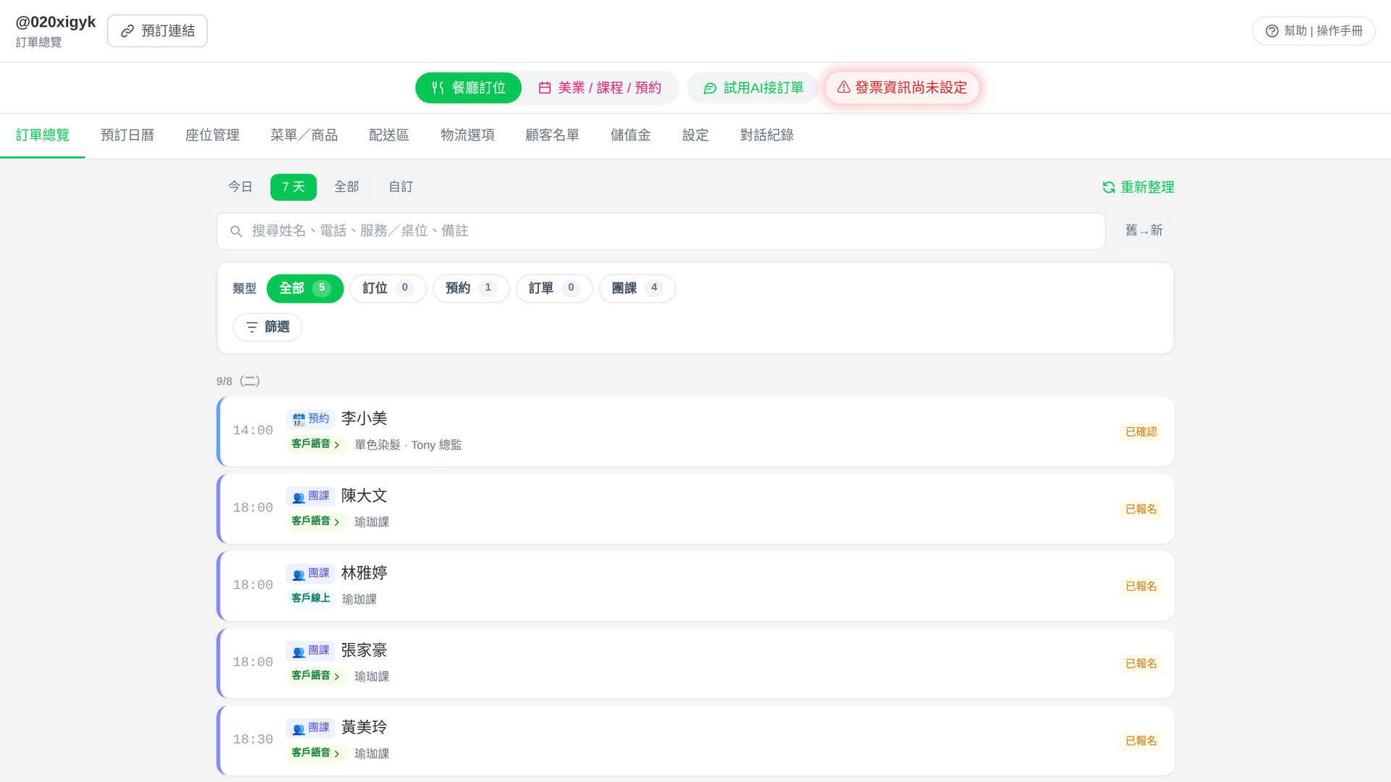Click the refresh icon beside 重新整理
Viewport: 1391px width, 782px height.
point(1108,188)
